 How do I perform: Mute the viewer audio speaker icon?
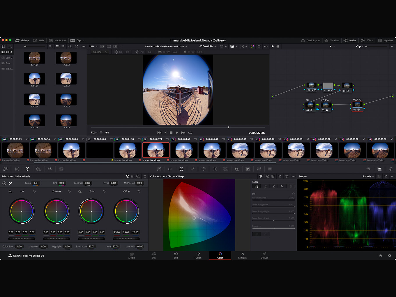tap(107, 132)
